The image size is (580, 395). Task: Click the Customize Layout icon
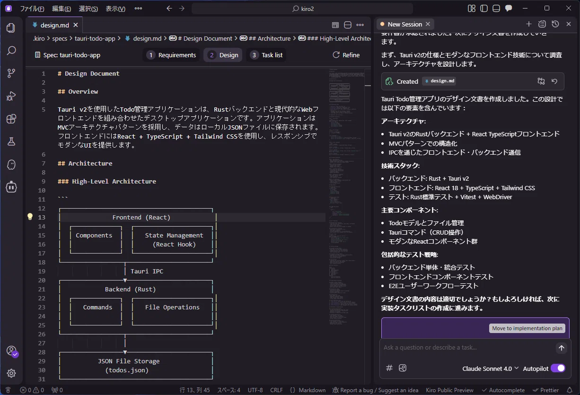coord(471,9)
